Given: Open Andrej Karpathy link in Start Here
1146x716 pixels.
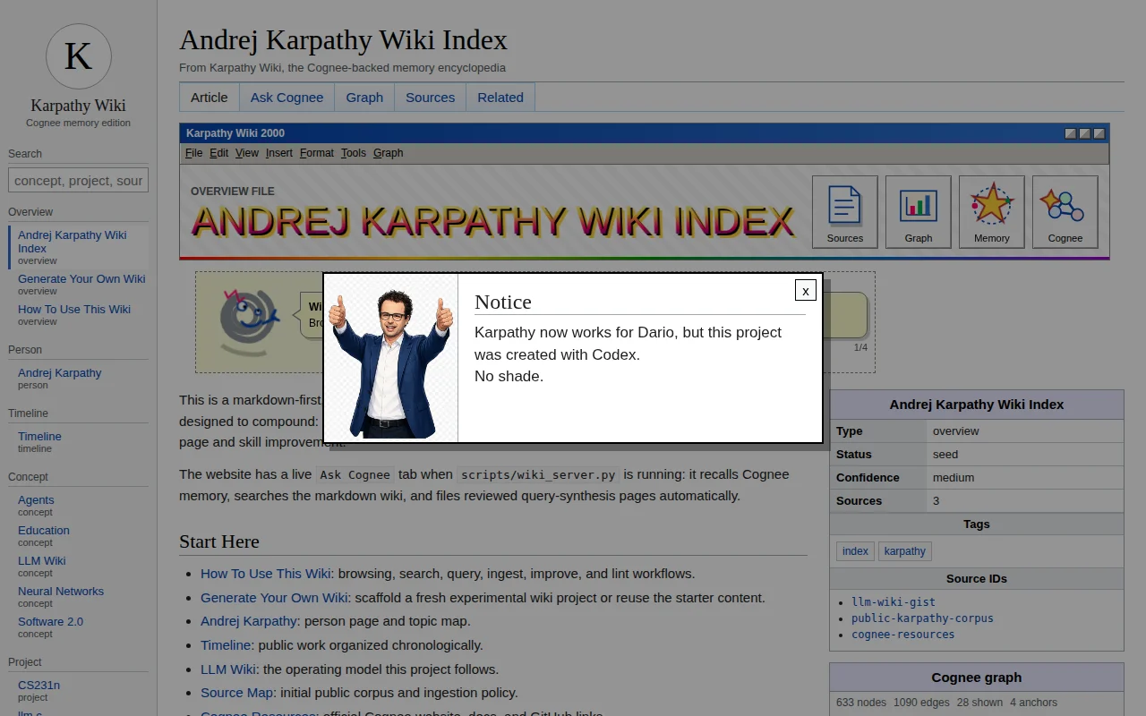Looking at the screenshot, I should click(x=249, y=621).
